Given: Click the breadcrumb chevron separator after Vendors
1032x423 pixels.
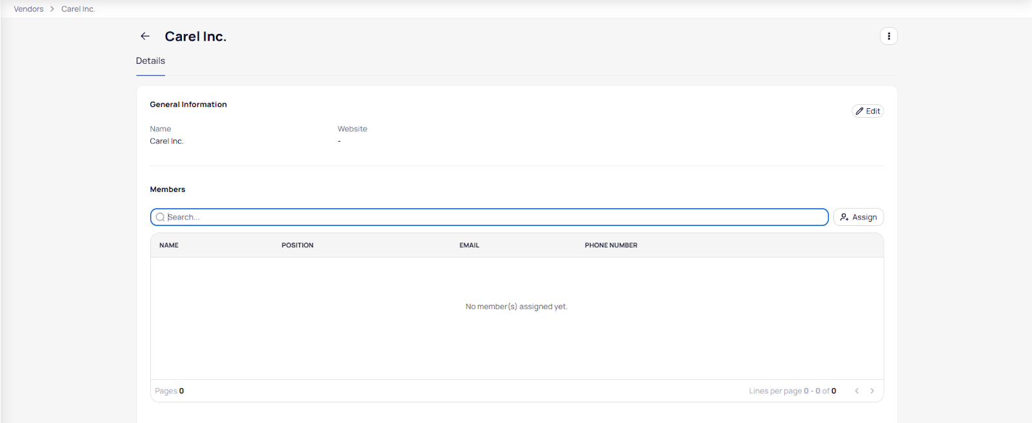Looking at the screenshot, I should pyautogui.click(x=52, y=9).
